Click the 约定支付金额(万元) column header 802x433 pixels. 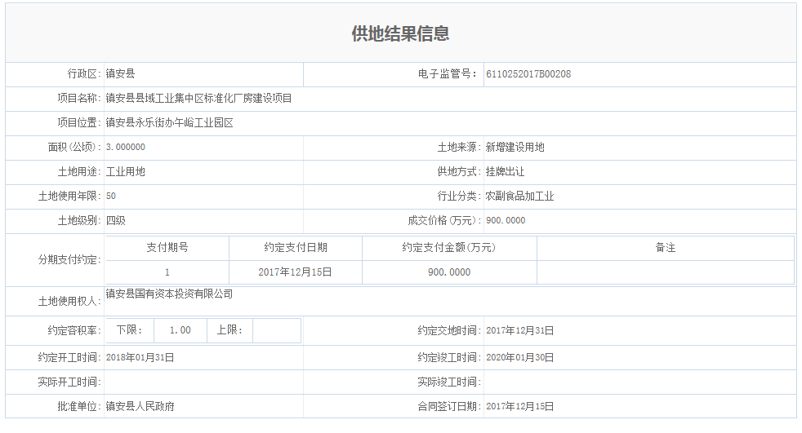point(449,248)
